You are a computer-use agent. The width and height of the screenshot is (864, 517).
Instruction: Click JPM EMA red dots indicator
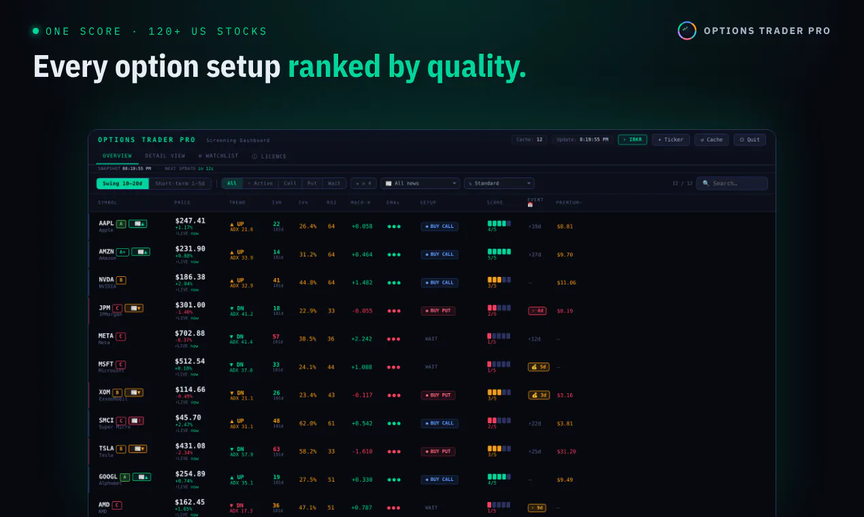pyautogui.click(x=394, y=311)
